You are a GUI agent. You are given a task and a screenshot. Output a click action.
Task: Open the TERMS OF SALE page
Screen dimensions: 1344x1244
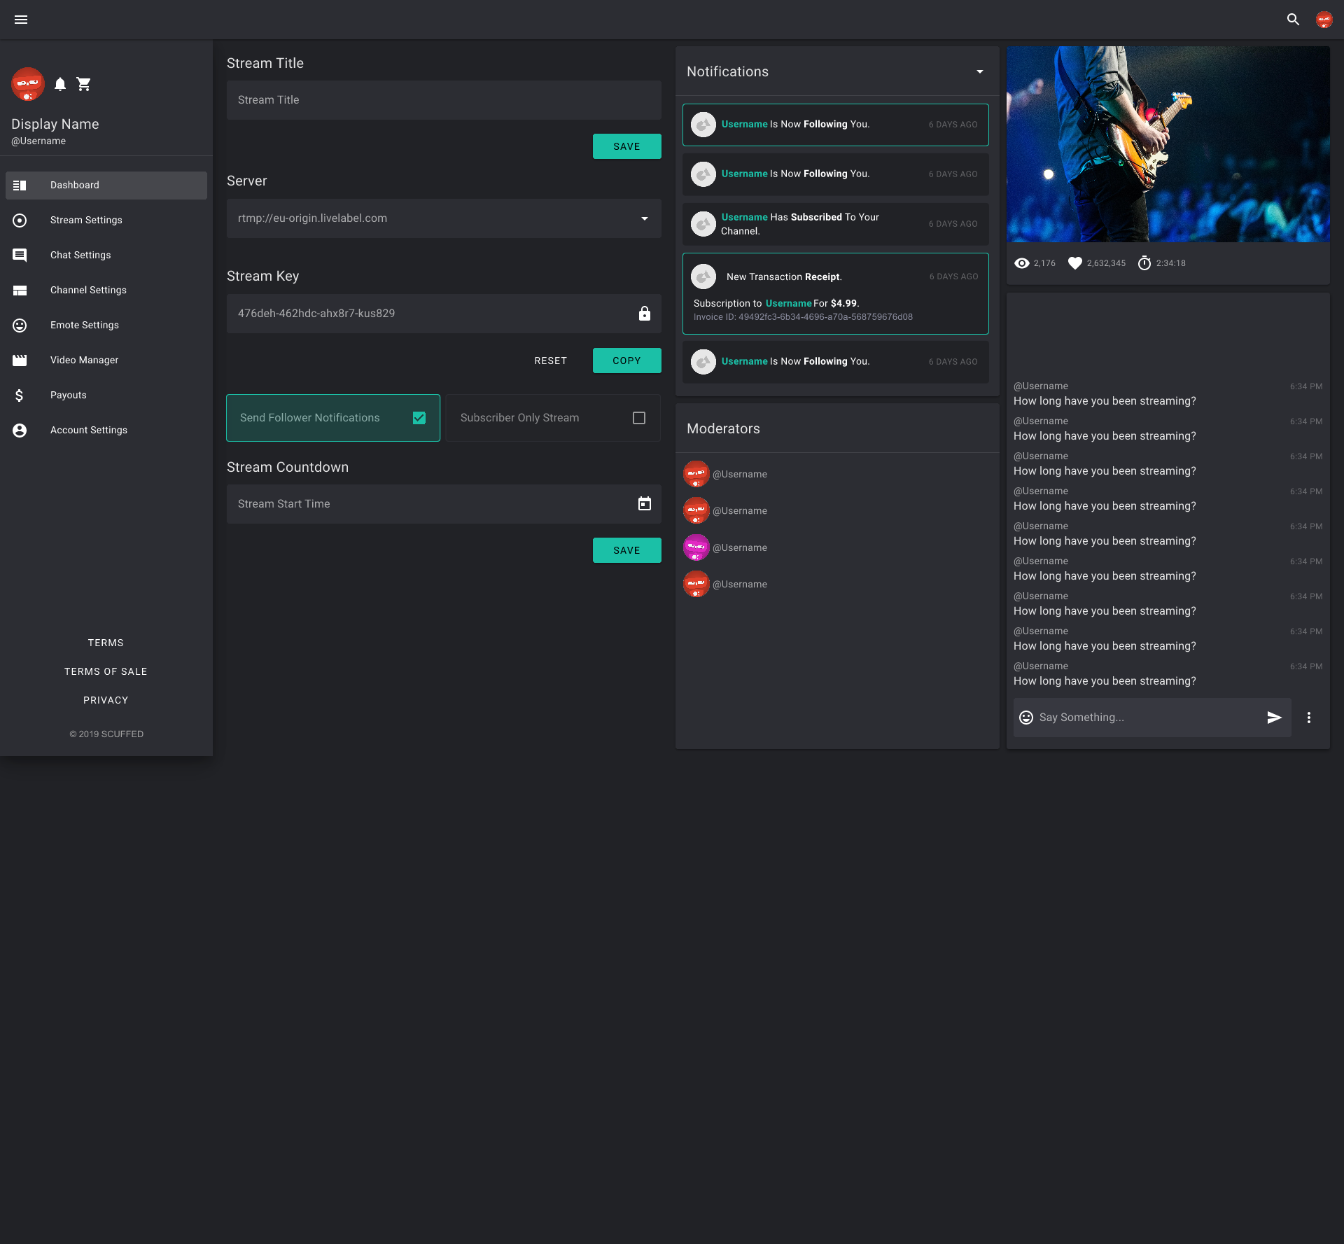pos(106,671)
